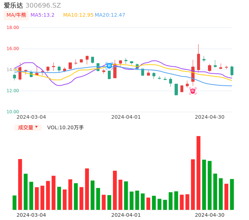This screenshot has width=249, height=220.
Task: Click the red dropdown arrow beside 成交量
Action: coord(36,127)
